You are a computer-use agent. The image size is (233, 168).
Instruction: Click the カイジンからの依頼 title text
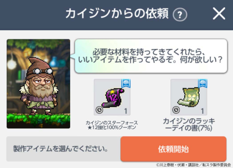tap(117, 13)
